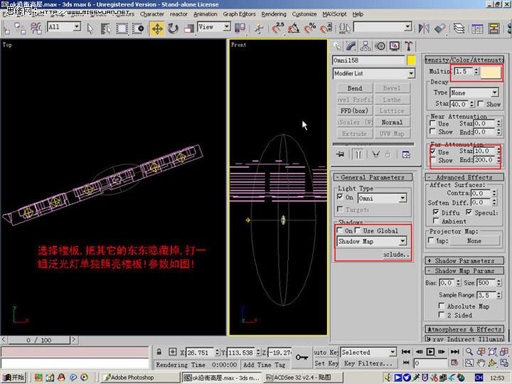Viewport: 512px width, 384px height.
Task: Toggle the 2.5 Snaps tool
Action: pos(278,28)
